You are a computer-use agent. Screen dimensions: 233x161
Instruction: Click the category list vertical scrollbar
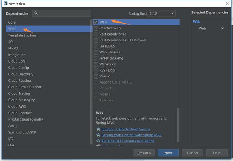[91, 82]
